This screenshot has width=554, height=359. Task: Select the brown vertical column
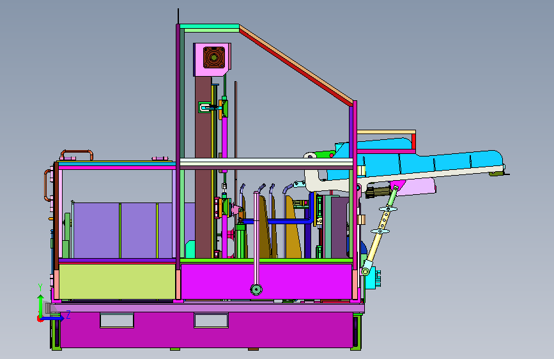[203, 167]
